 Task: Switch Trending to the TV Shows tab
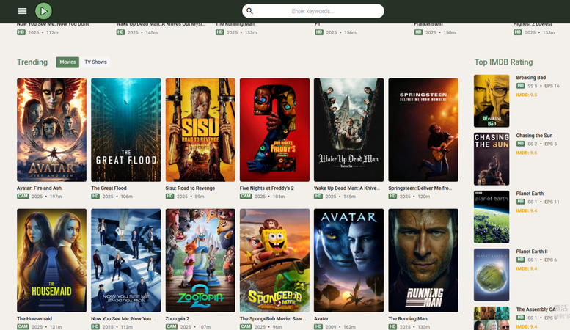point(95,62)
